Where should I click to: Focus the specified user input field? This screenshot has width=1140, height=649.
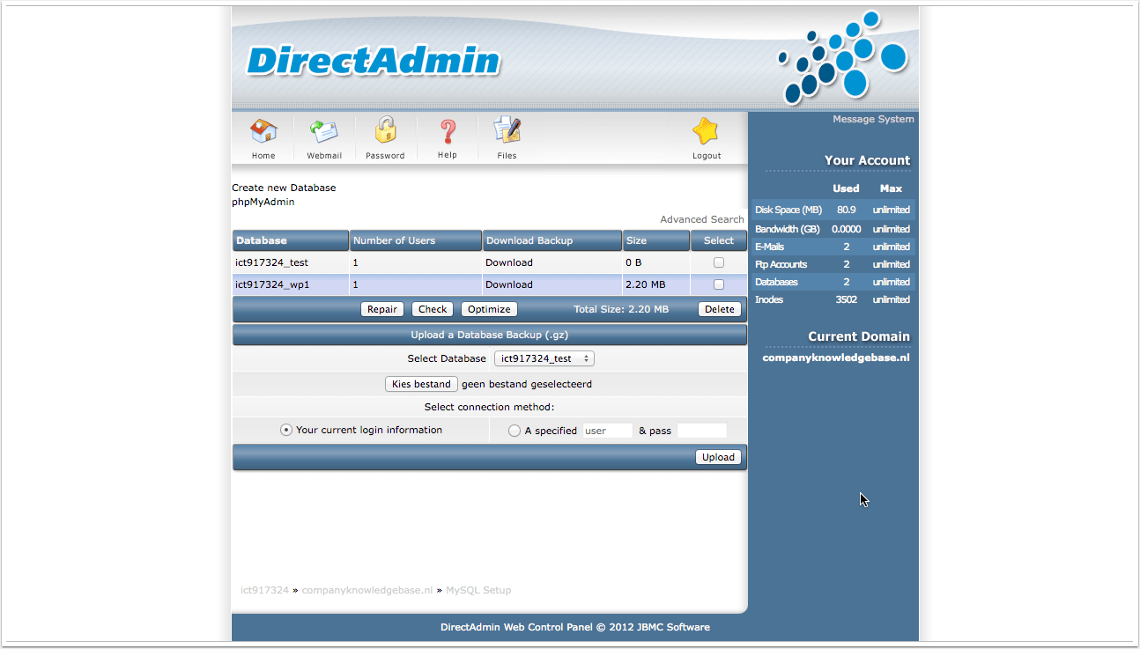coord(608,431)
